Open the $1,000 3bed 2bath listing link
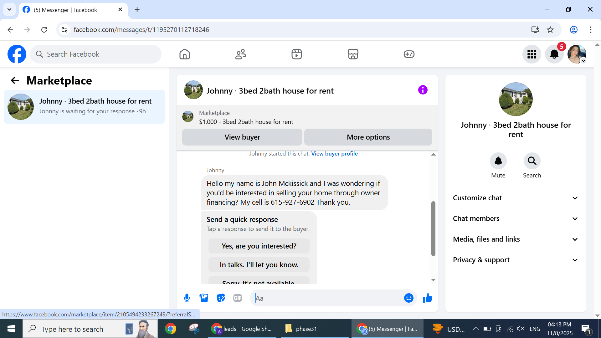 [x=246, y=122]
